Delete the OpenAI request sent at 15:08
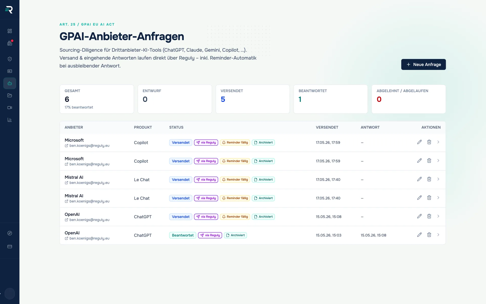 pos(429,216)
